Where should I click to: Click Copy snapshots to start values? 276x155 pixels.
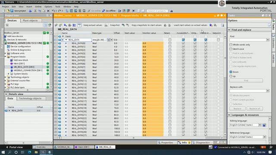click(x=147, y=25)
